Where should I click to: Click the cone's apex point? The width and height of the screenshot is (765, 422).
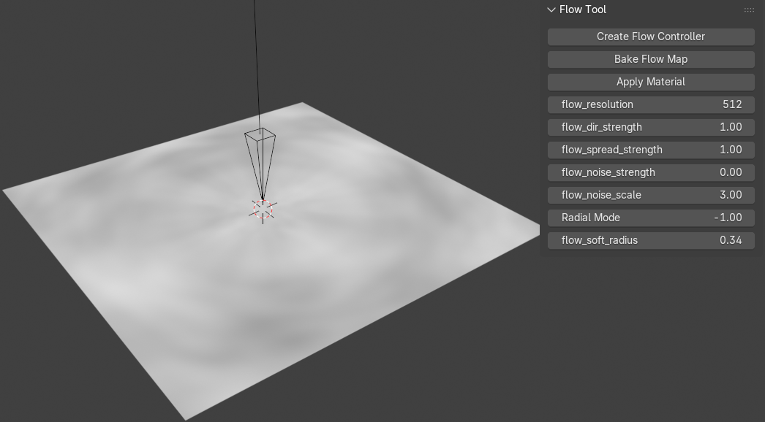(262, 199)
